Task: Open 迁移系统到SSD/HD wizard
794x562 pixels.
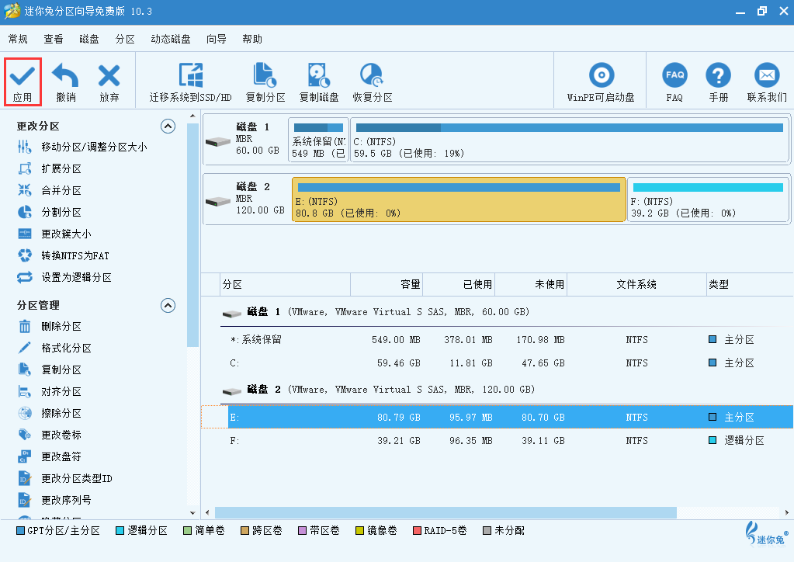Action: click(190, 82)
